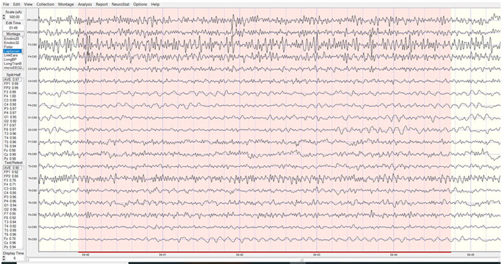The height and width of the screenshot is (264, 502).
Task: Click the Montage list header button
Action: click(x=13, y=34)
